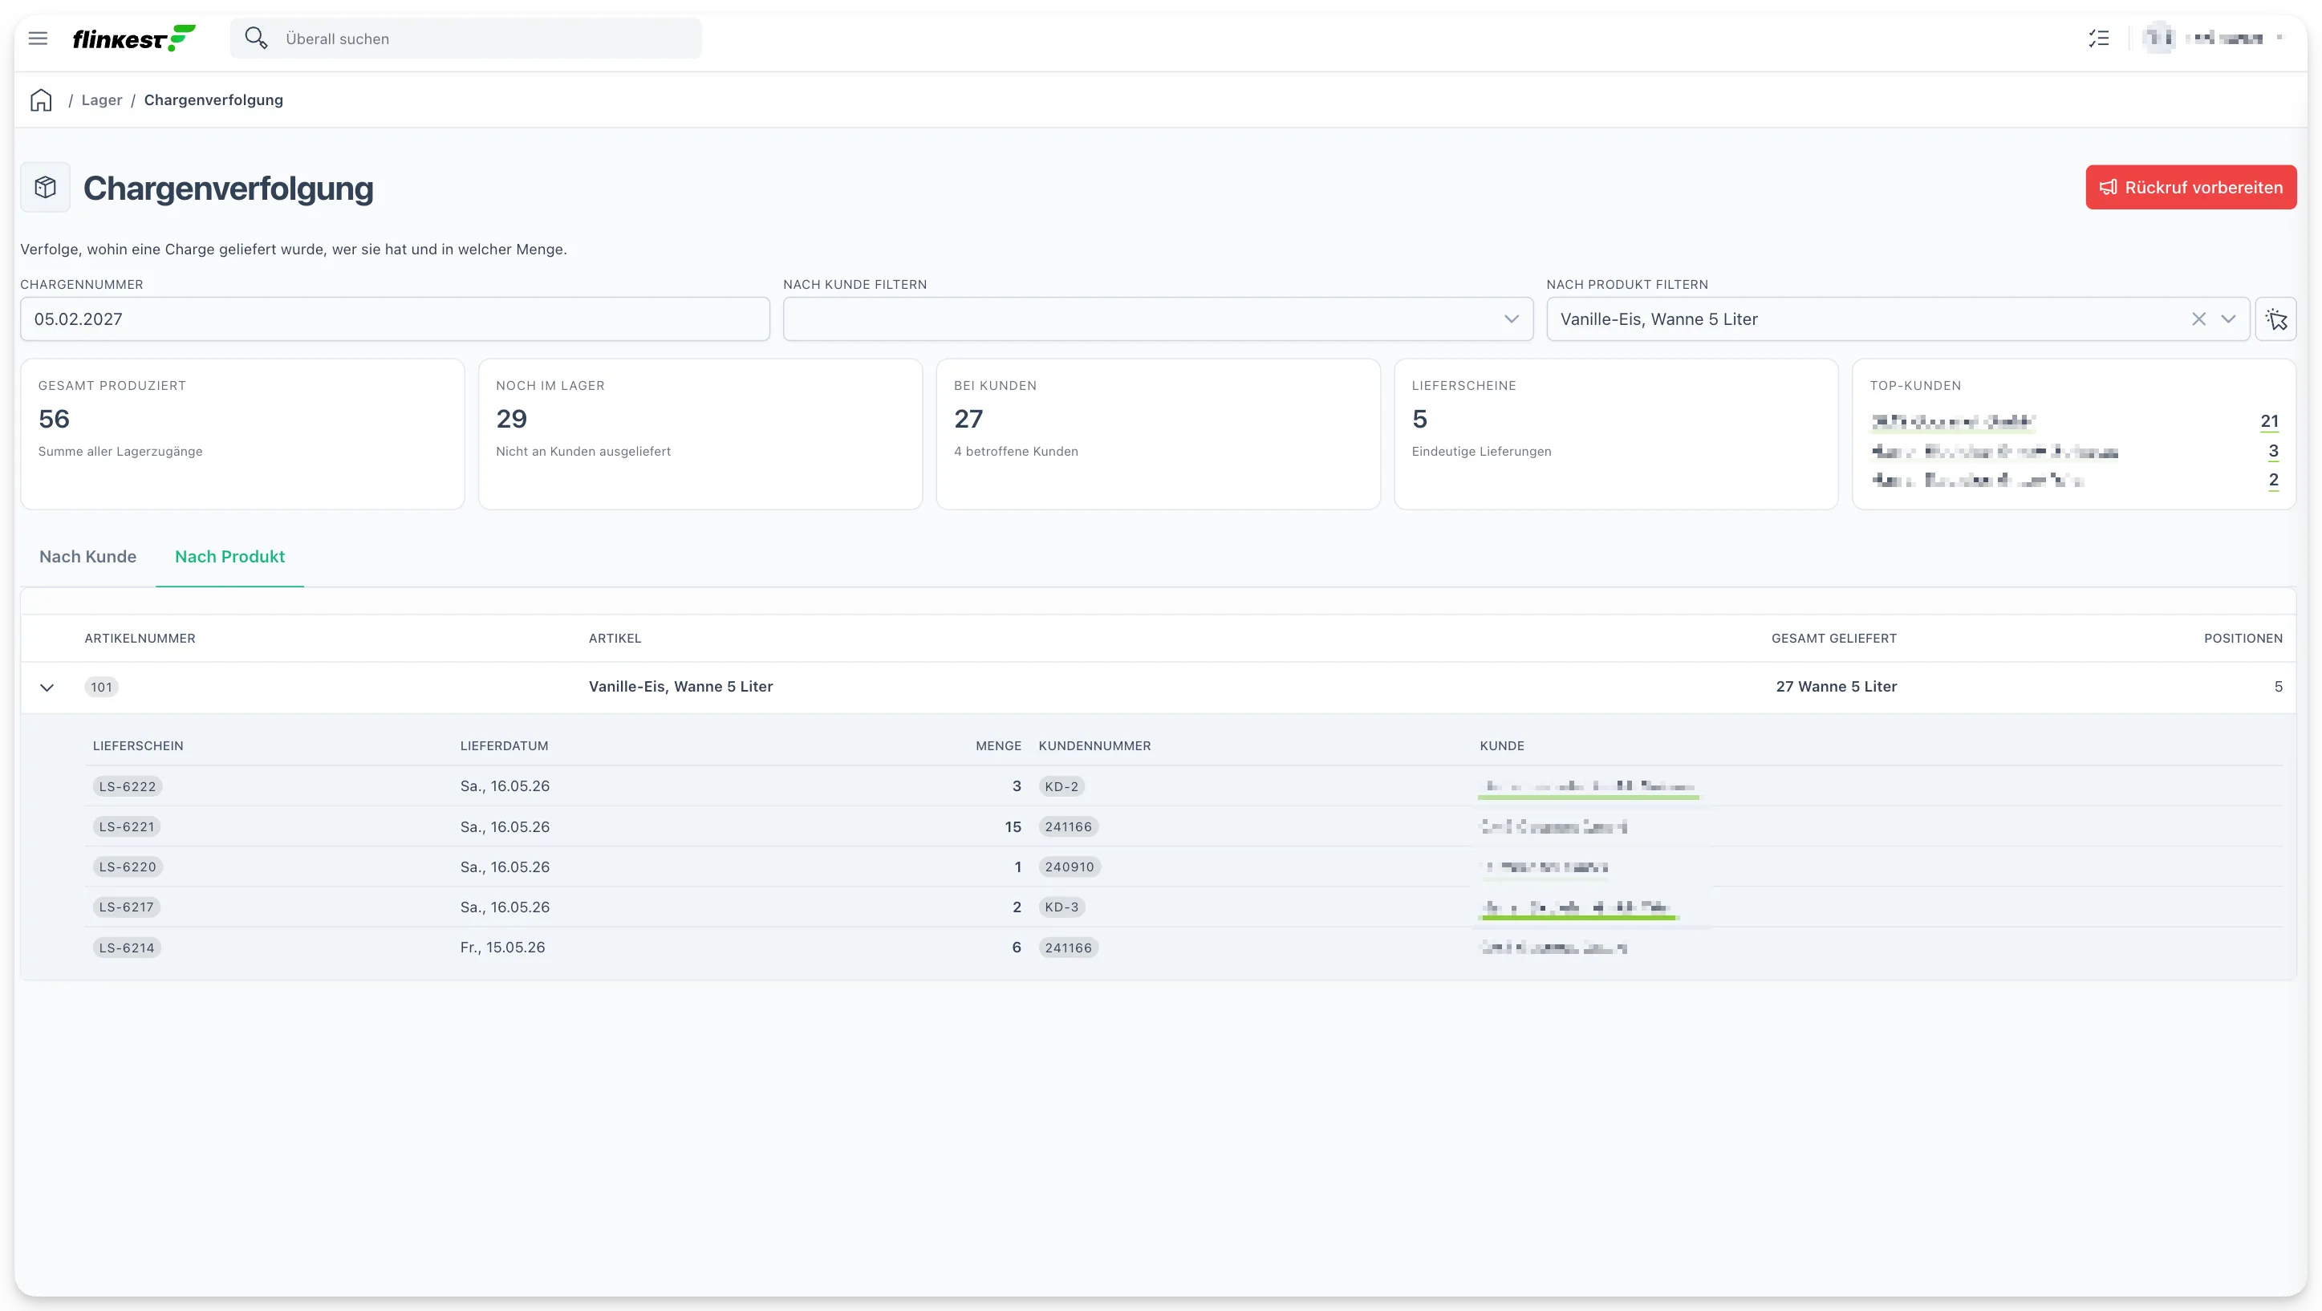Open delivery note LS-6222
Viewport: 2322px width, 1311px height.
[127, 787]
